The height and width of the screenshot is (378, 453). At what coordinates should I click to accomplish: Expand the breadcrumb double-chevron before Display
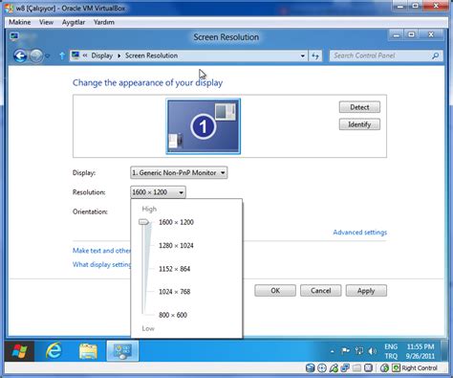pos(85,56)
